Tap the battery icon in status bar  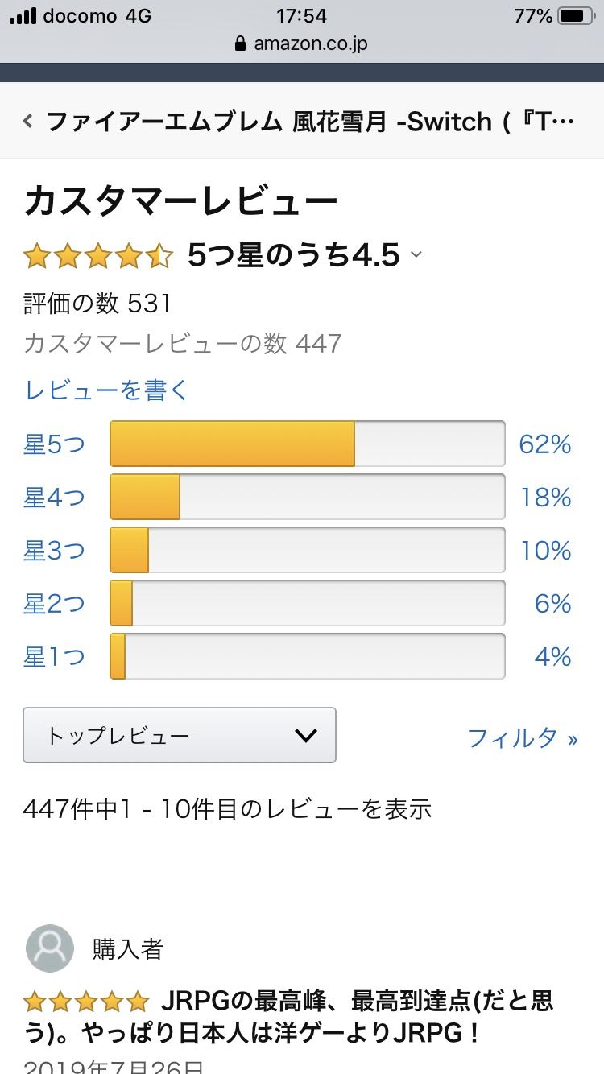(575, 16)
